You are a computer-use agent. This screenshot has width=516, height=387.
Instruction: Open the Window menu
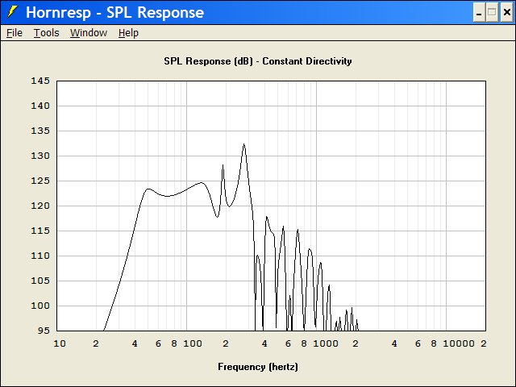pos(89,33)
